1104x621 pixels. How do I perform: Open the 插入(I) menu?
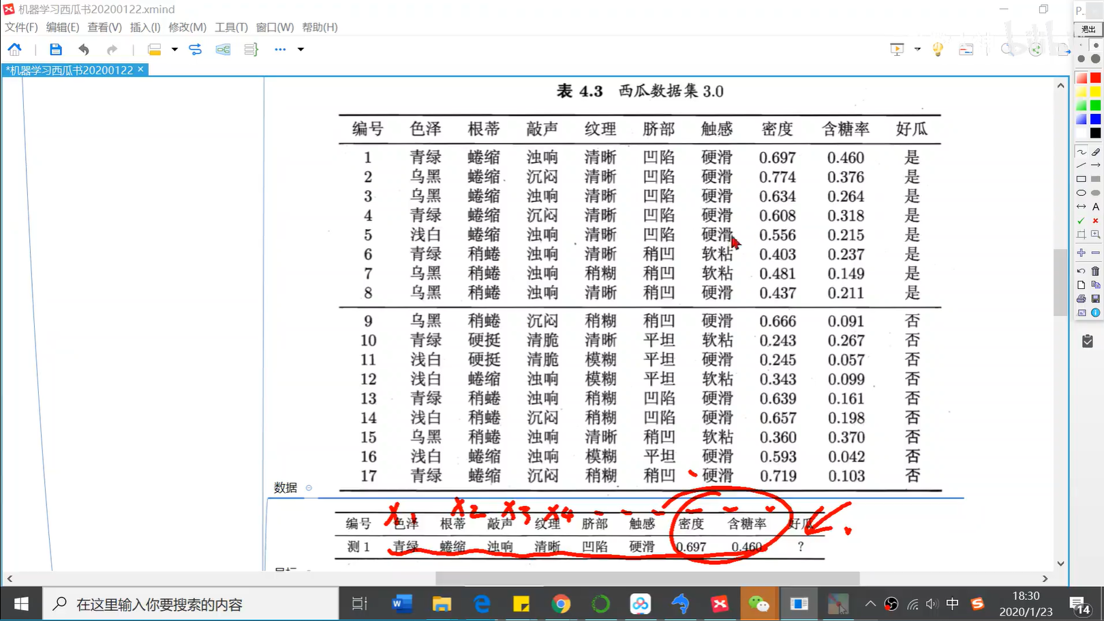(x=145, y=27)
